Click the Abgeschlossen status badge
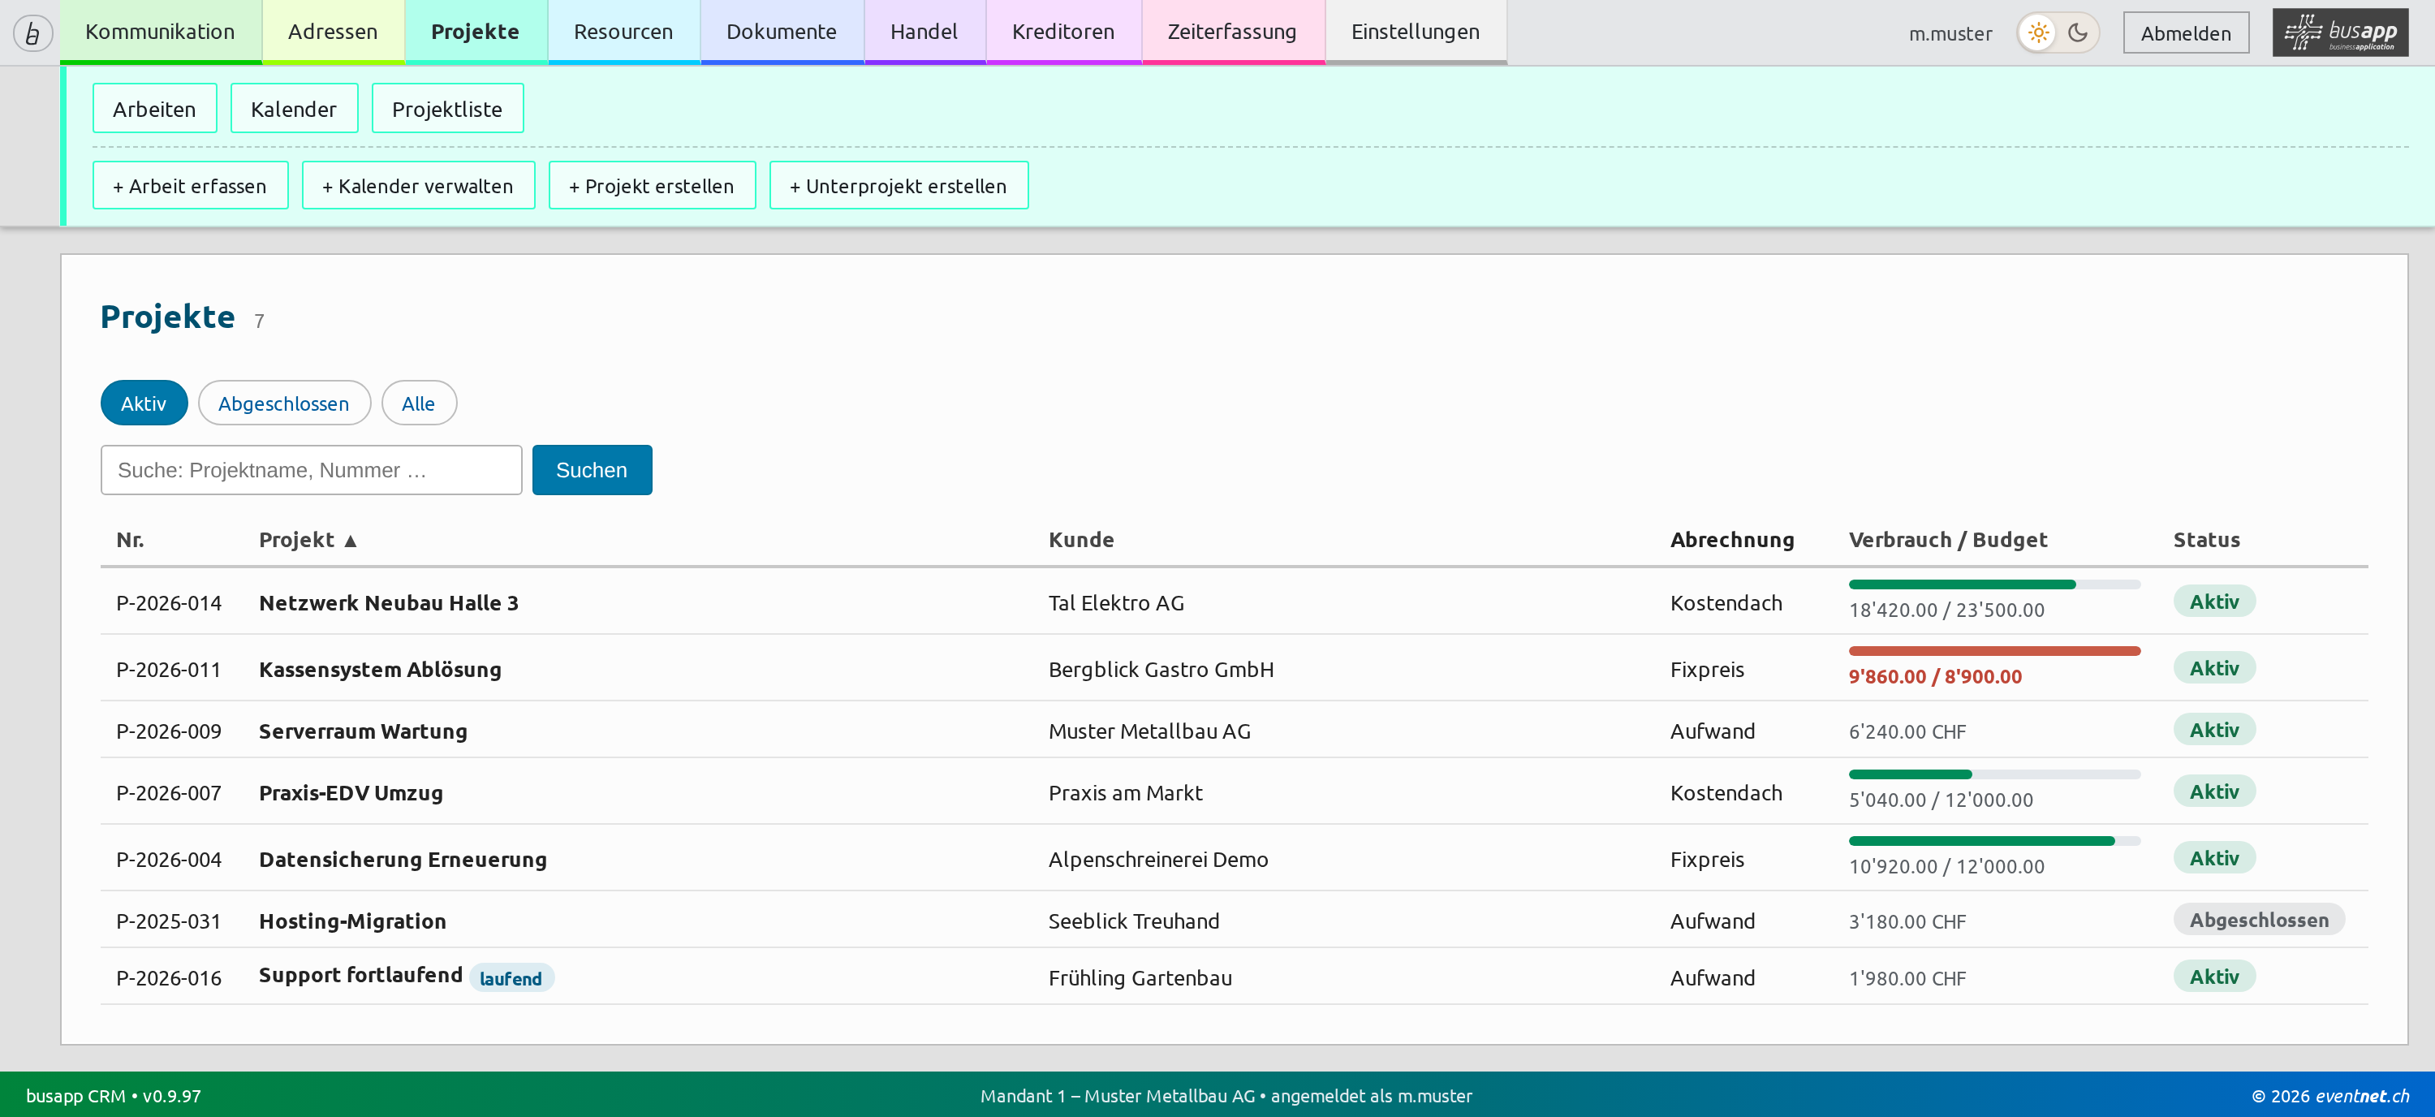Viewport: 2435px width, 1117px height. (x=2259, y=920)
